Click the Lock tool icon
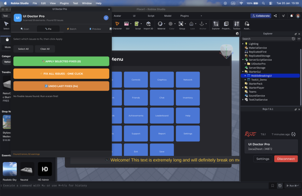302x196 pixels. (x=191, y=24)
